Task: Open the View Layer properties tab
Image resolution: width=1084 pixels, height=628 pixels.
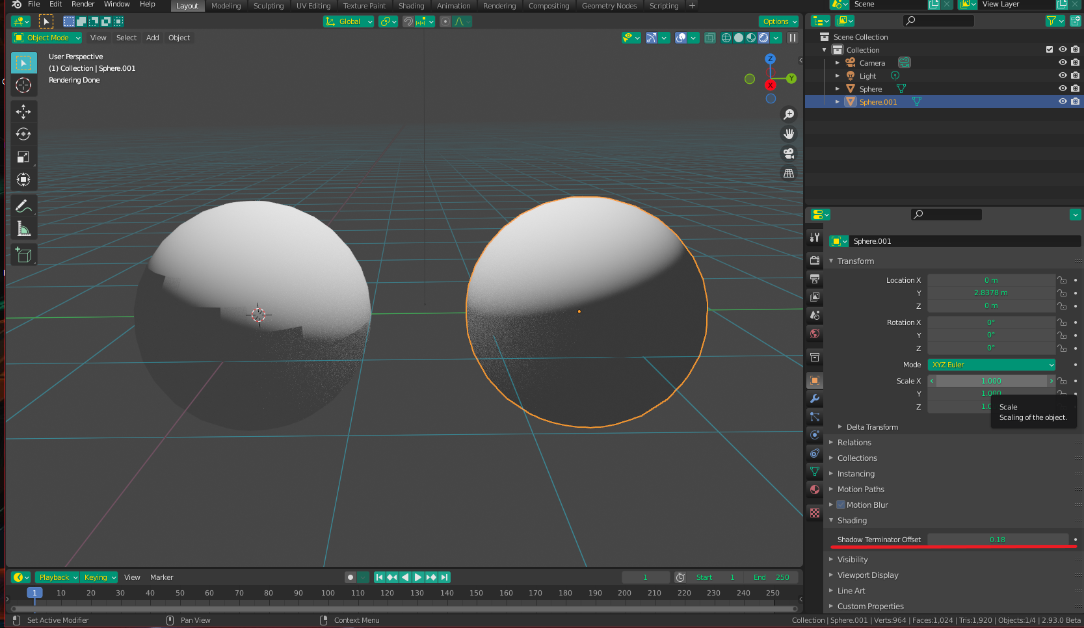Action: point(815,297)
